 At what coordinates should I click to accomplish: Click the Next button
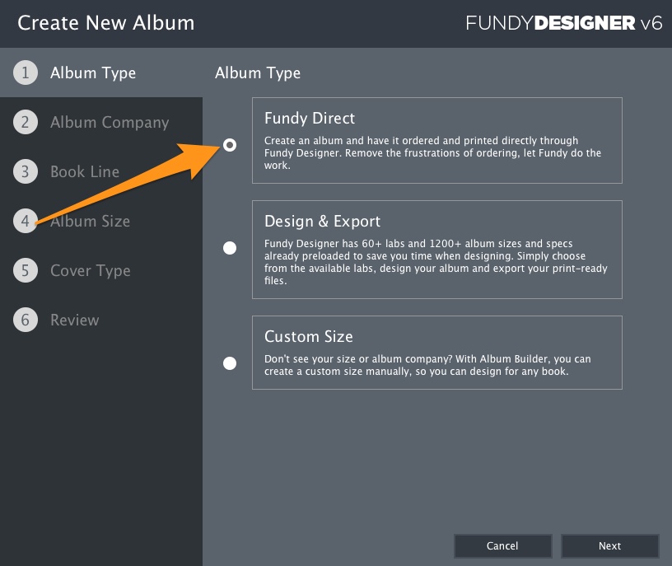click(x=610, y=546)
